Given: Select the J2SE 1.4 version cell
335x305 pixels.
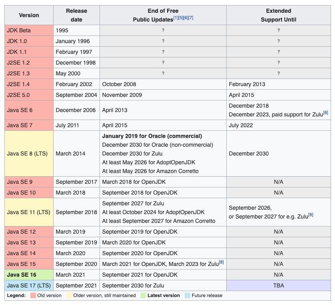Looking at the screenshot, I should [29, 84].
